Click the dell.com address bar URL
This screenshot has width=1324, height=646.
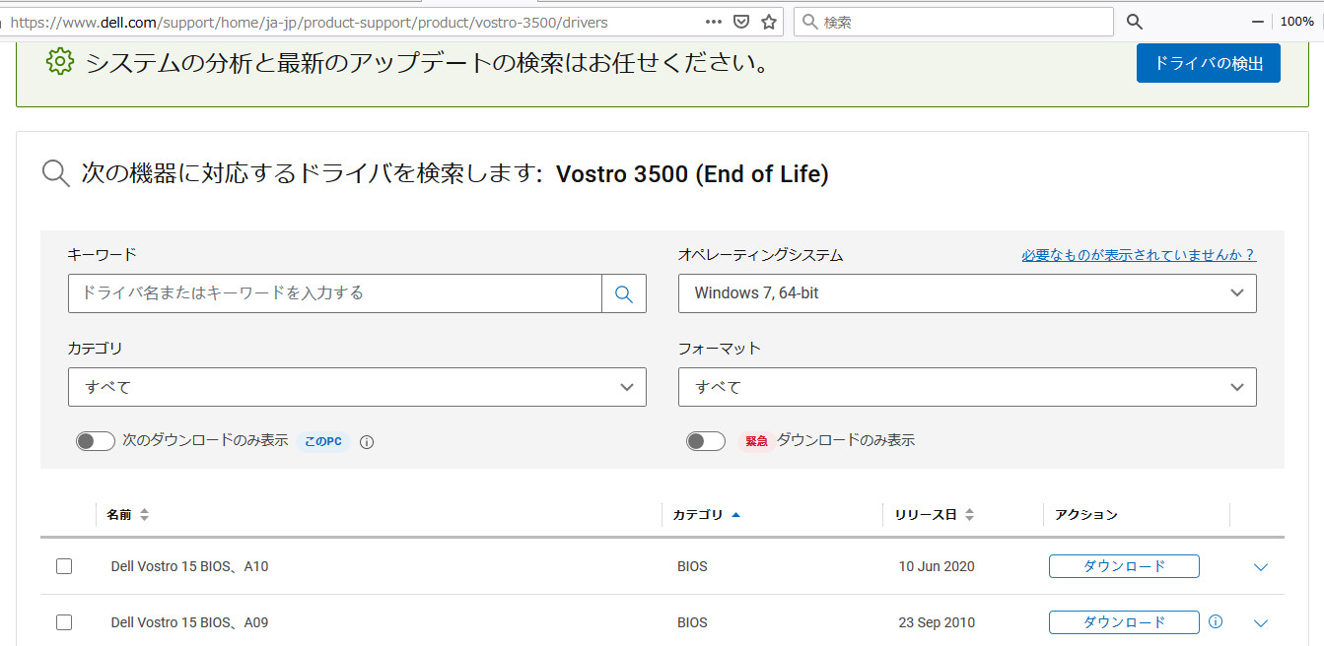[309, 22]
